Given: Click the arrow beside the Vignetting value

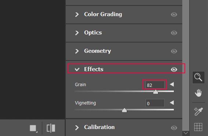Looking at the screenshot, I should tap(172, 103).
